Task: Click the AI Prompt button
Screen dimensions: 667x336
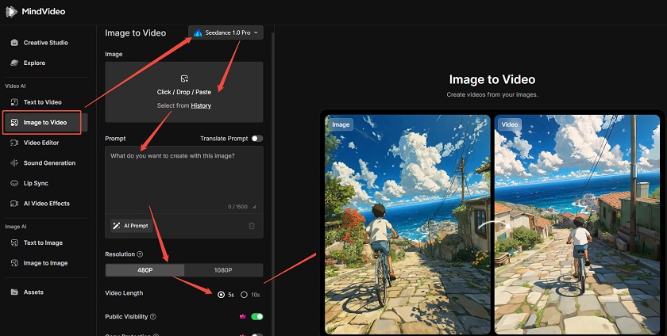Action: [x=130, y=226]
